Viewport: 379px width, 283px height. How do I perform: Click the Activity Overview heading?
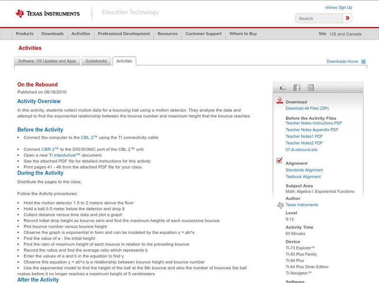pos(39,101)
